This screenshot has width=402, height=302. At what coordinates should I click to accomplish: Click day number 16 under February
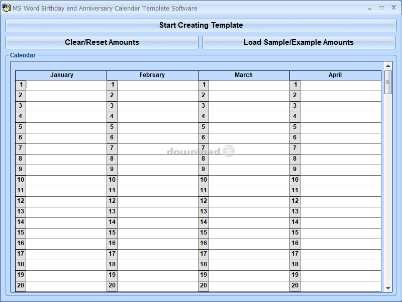point(112,244)
